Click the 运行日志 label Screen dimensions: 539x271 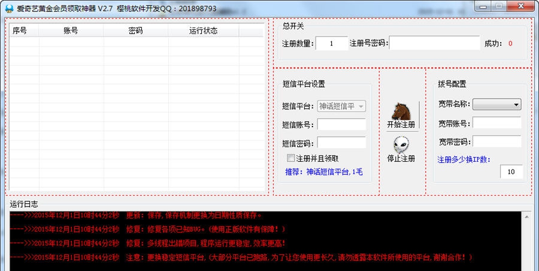click(x=24, y=205)
